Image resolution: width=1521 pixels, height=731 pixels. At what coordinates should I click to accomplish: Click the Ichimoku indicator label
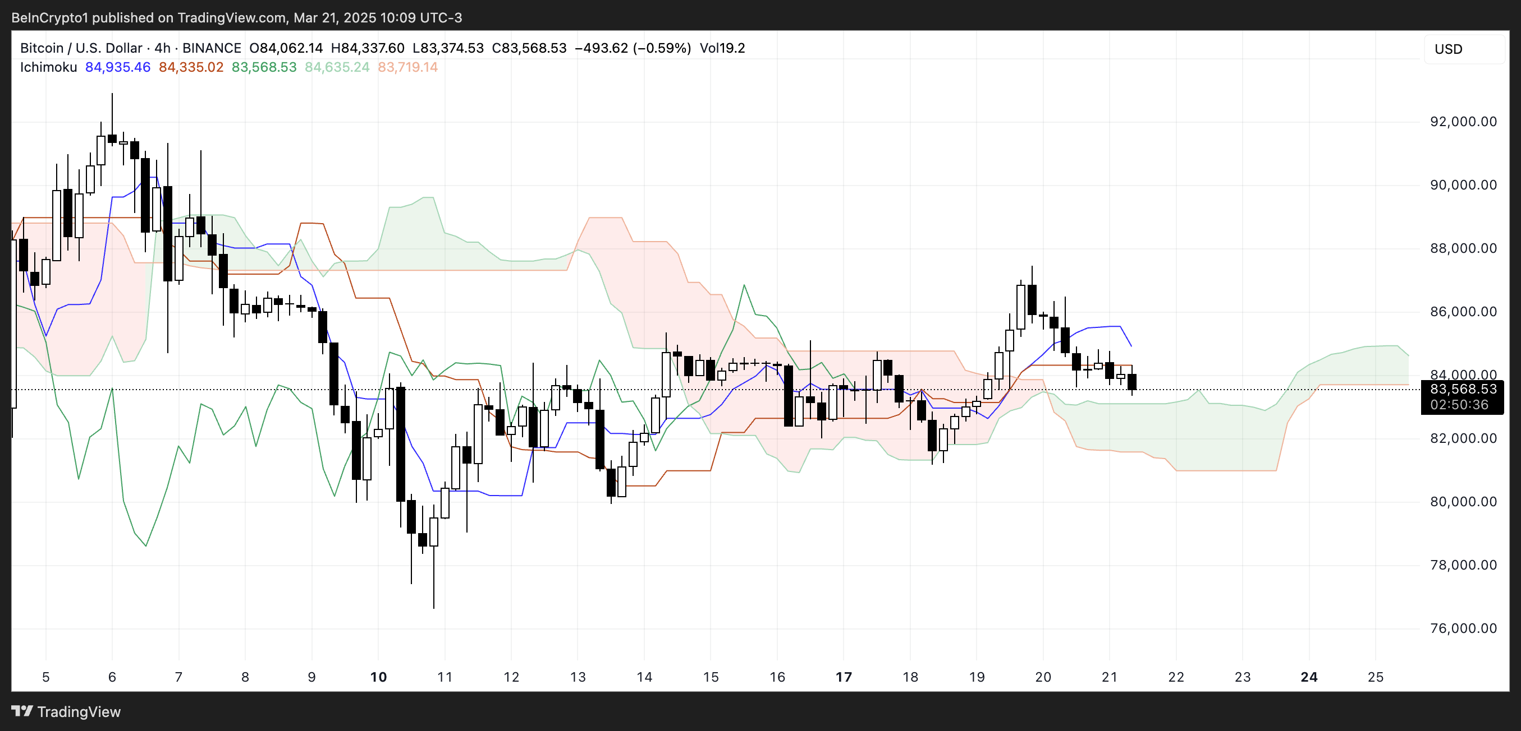pyautogui.click(x=48, y=67)
